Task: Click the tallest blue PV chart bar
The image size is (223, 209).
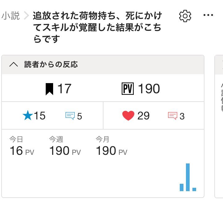Action: coord(188,177)
